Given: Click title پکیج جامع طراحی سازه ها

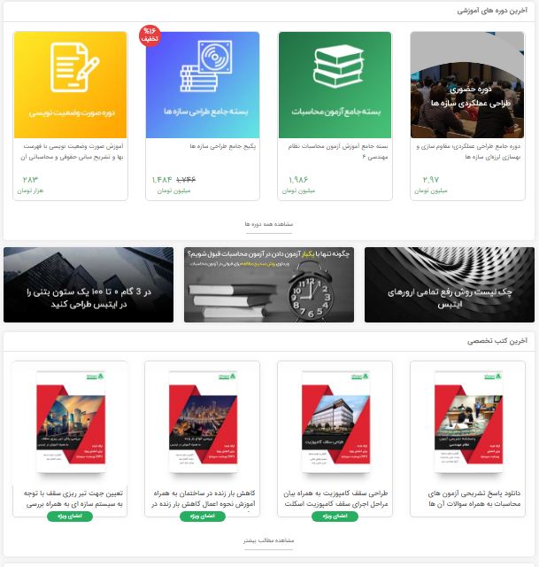Looking at the screenshot, I should (222, 146).
